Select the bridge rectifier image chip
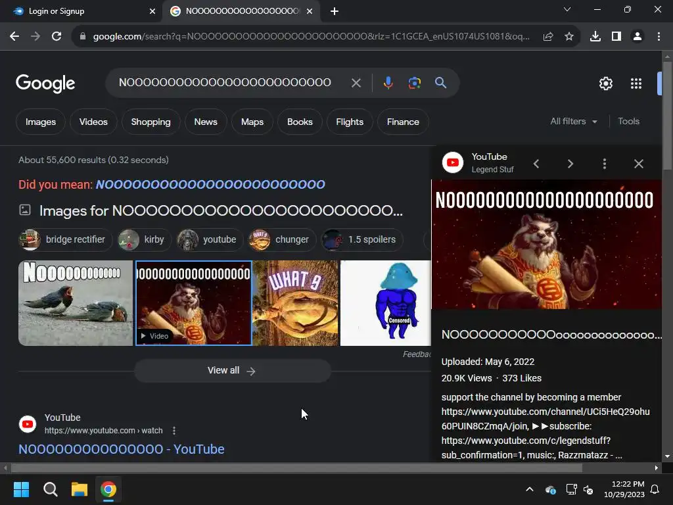The width and height of the screenshot is (673, 505). tap(66, 239)
